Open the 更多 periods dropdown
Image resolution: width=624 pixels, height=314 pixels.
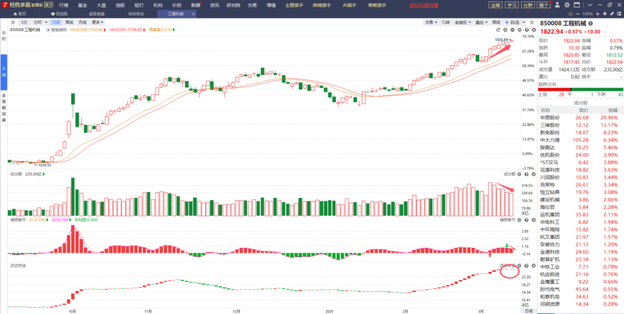97,22
